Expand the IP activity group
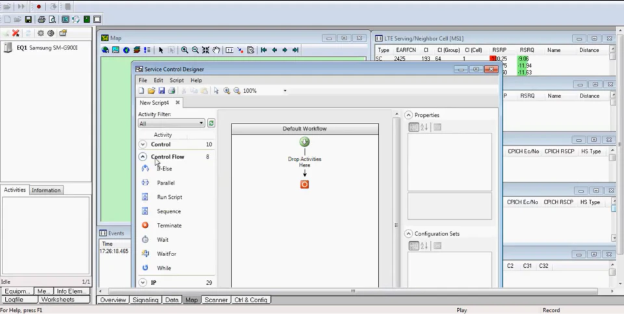624x314 pixels. coord(142,283)
